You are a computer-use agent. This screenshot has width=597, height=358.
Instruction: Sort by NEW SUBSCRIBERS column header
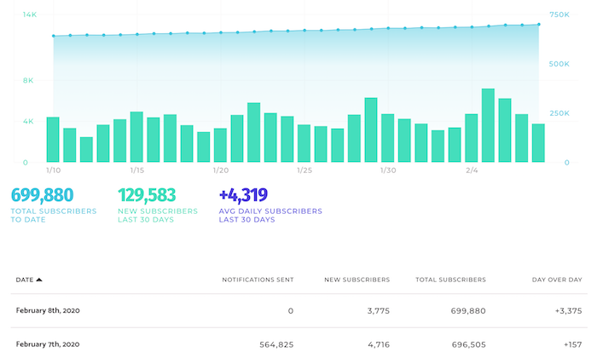356,280
